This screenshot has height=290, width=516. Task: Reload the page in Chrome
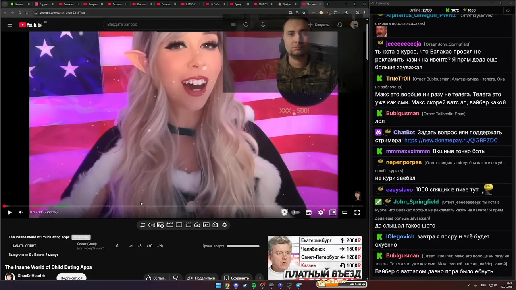click(x=19, y=12)
